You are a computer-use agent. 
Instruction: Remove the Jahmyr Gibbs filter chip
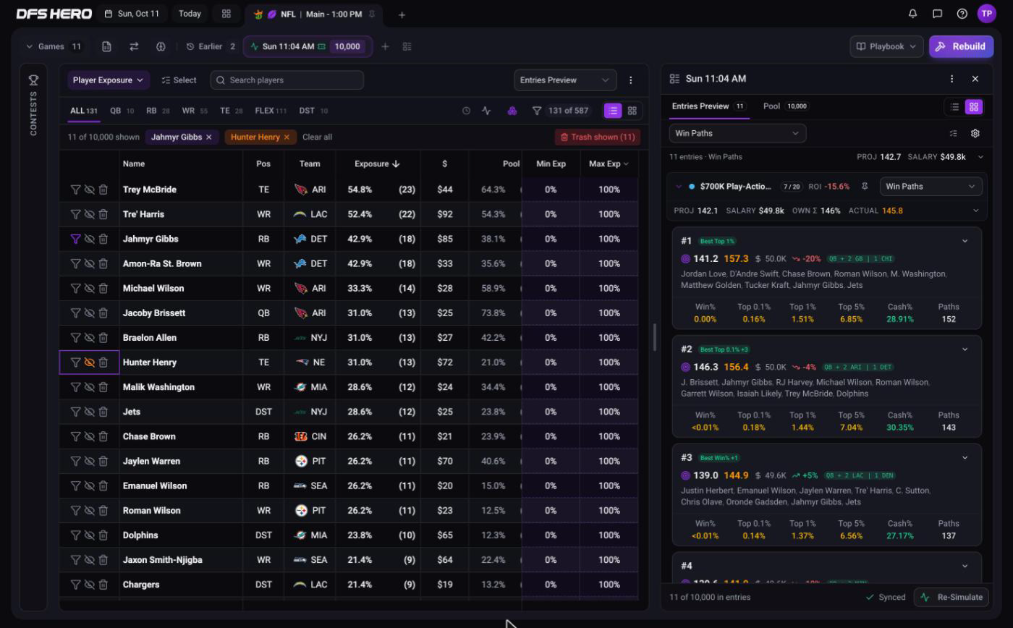(x=208, y=137)
